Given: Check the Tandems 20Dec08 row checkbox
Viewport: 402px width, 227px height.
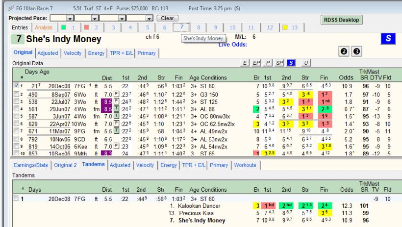Looking at the screenshot, I should click(16, 198).
